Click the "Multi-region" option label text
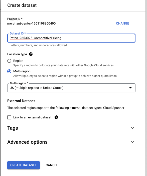Screen dimensions: 147x176 pyautogui.click(x=22, y=71)
